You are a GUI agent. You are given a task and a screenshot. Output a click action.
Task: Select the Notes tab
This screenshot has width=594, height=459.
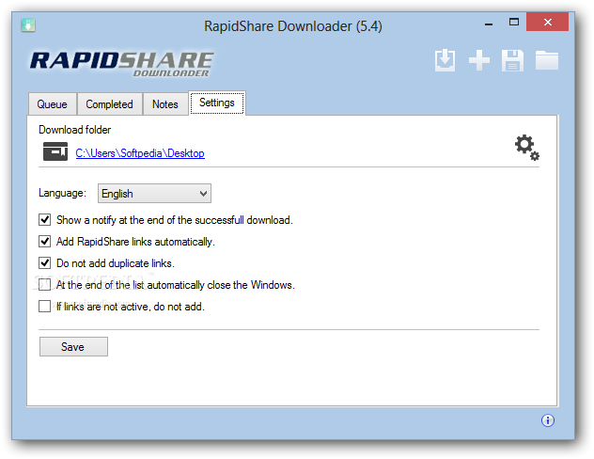165,104
